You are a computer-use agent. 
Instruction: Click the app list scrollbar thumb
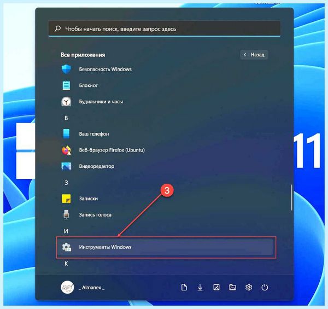[x=291, y=197]
